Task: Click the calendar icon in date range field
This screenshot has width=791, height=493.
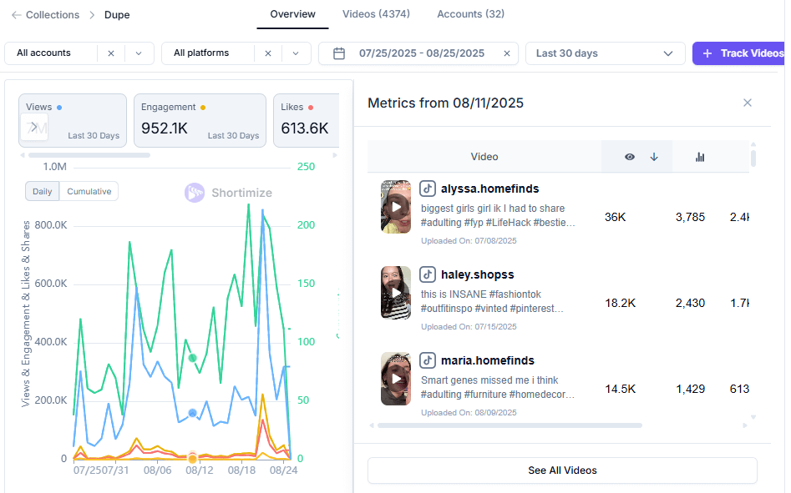Action: click(339, 53)
